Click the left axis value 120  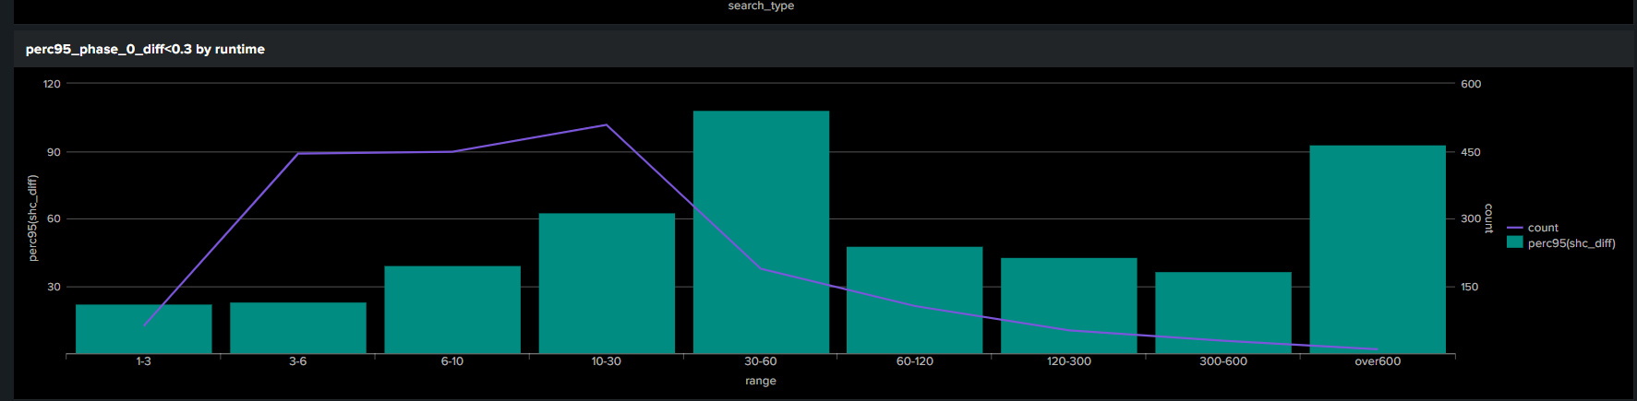(x=52, y=84)
